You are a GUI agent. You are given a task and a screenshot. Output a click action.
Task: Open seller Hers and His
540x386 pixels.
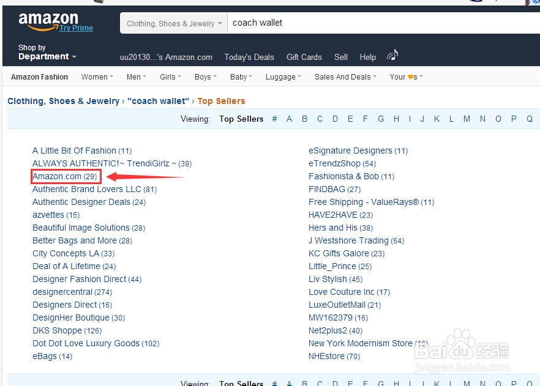point(341,228)
